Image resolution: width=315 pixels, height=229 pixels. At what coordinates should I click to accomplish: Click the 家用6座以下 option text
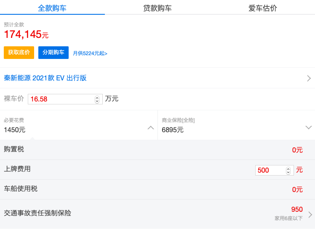(x=288, y=218)
